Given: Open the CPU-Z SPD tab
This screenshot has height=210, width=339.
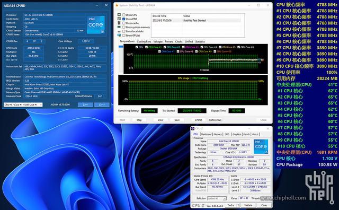Looking at the screenshot, I should 227,134.
